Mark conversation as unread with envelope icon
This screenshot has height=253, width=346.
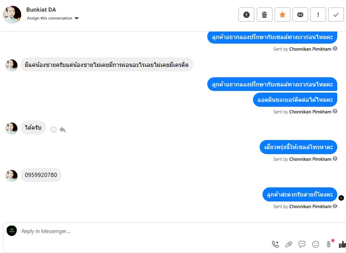click(x=300, y=15)
